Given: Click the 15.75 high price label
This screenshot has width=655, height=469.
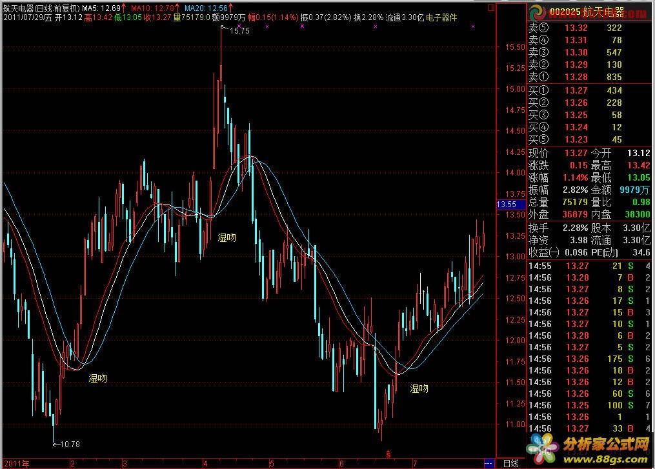Looking at the screenshot, I should 239,30.
